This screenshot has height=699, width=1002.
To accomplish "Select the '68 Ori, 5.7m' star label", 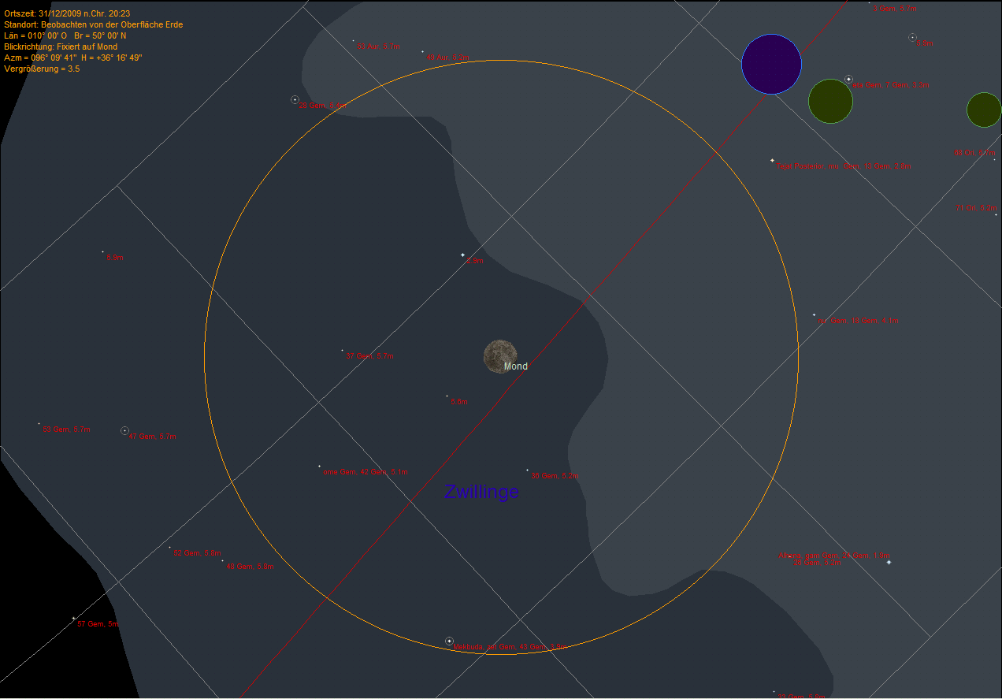I will [974, 153].
